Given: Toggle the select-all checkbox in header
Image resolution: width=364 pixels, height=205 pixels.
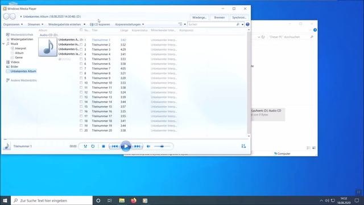Looking at the screenshot, I should pos(81,30).
